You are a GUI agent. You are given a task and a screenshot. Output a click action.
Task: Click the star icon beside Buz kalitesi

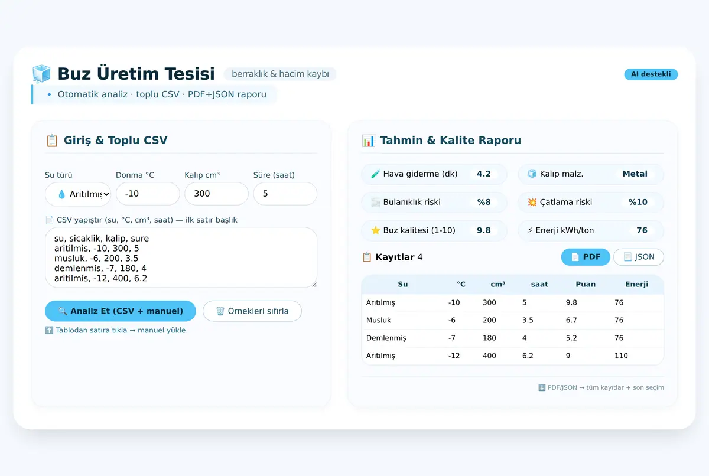click(x=375, y=230)
